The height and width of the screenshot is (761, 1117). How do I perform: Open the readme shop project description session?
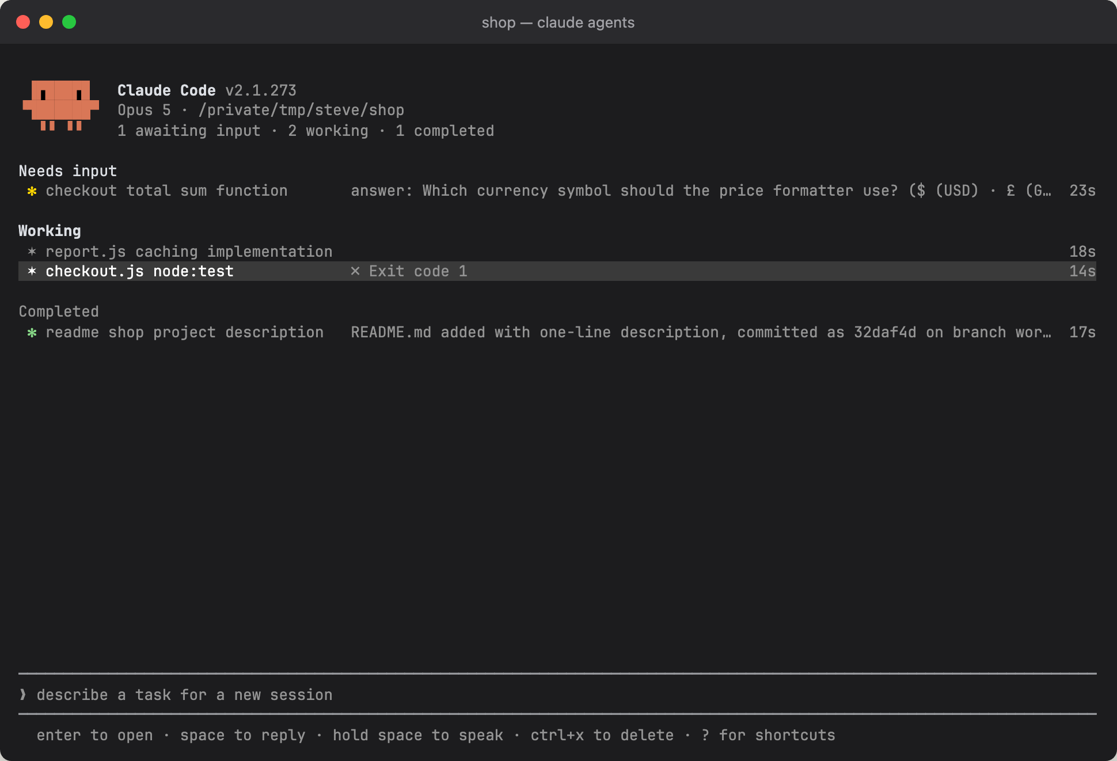point(557,332)
